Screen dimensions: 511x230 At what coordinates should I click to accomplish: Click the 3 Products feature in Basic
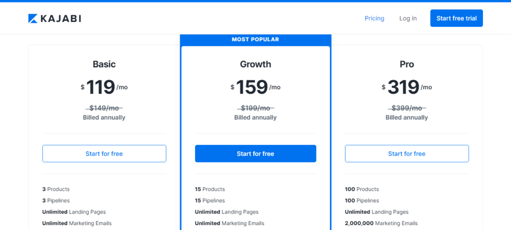(56, 189)
